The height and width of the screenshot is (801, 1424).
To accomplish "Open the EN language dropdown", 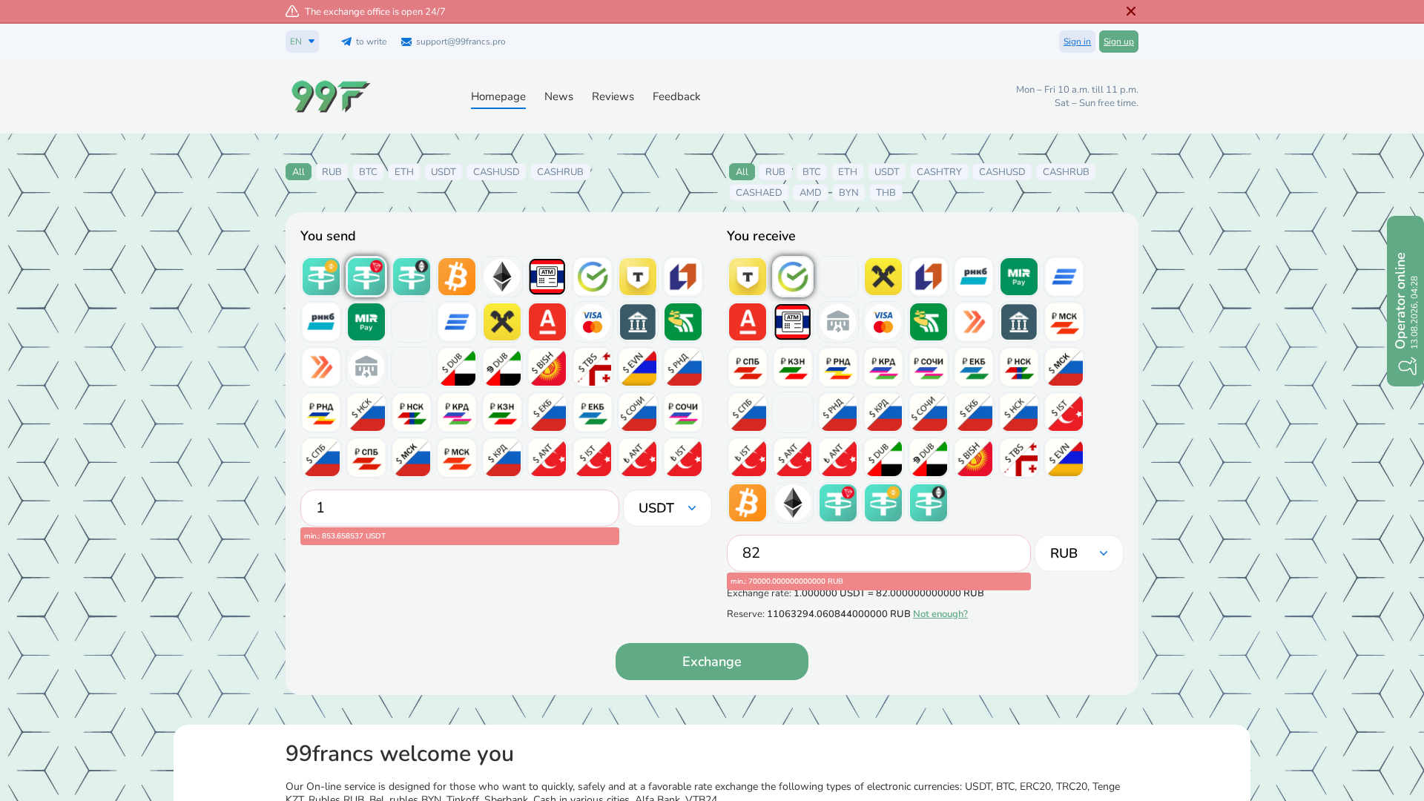I will (x=302, y=42).
